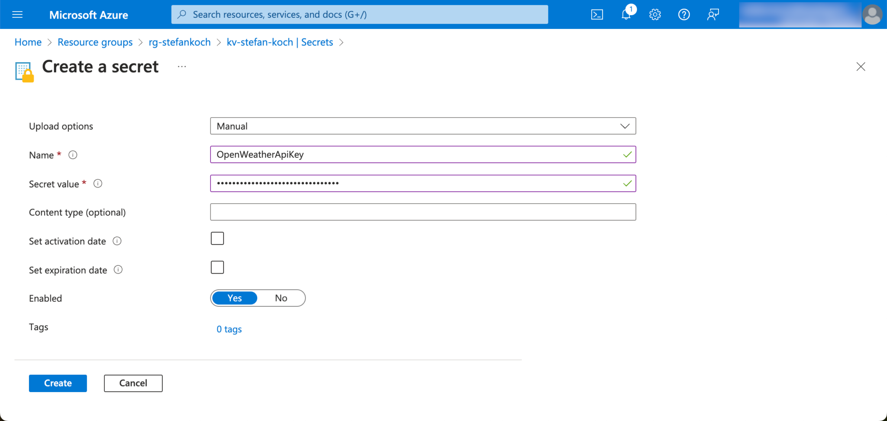Expand the Upload options dropdown
Image resolution: width=887 pixels, height=421 pixels.
pyautogui.click(x=423, y=126)
